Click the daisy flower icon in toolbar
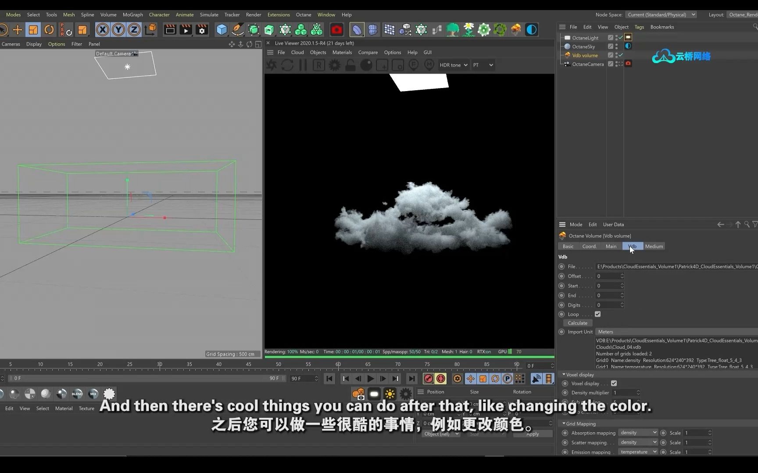758x473 pixels. 468,30
